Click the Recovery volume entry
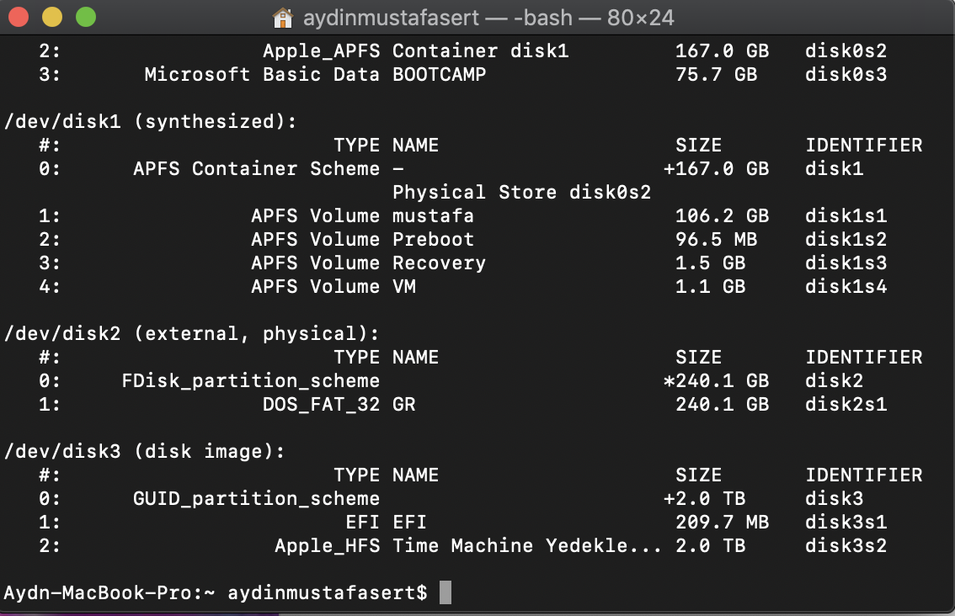 click(439, 263)
